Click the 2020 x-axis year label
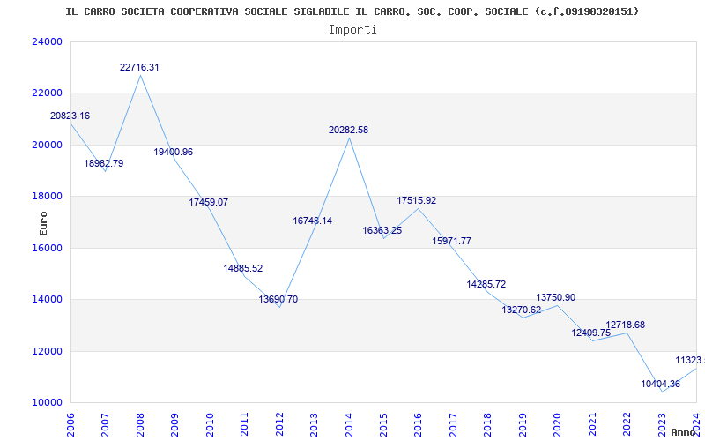Viewport: 705px width, 441px height. (558, 424)
